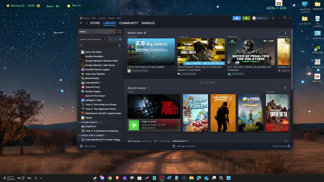Open Steam from the Windows taskbar
324x182 pixels.
[95, 178]
